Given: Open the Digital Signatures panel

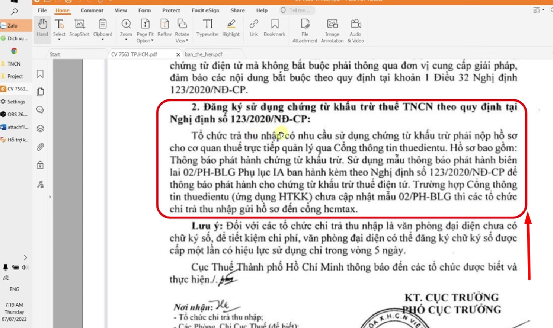Looking at the screenshot, I should pos(40,184).
